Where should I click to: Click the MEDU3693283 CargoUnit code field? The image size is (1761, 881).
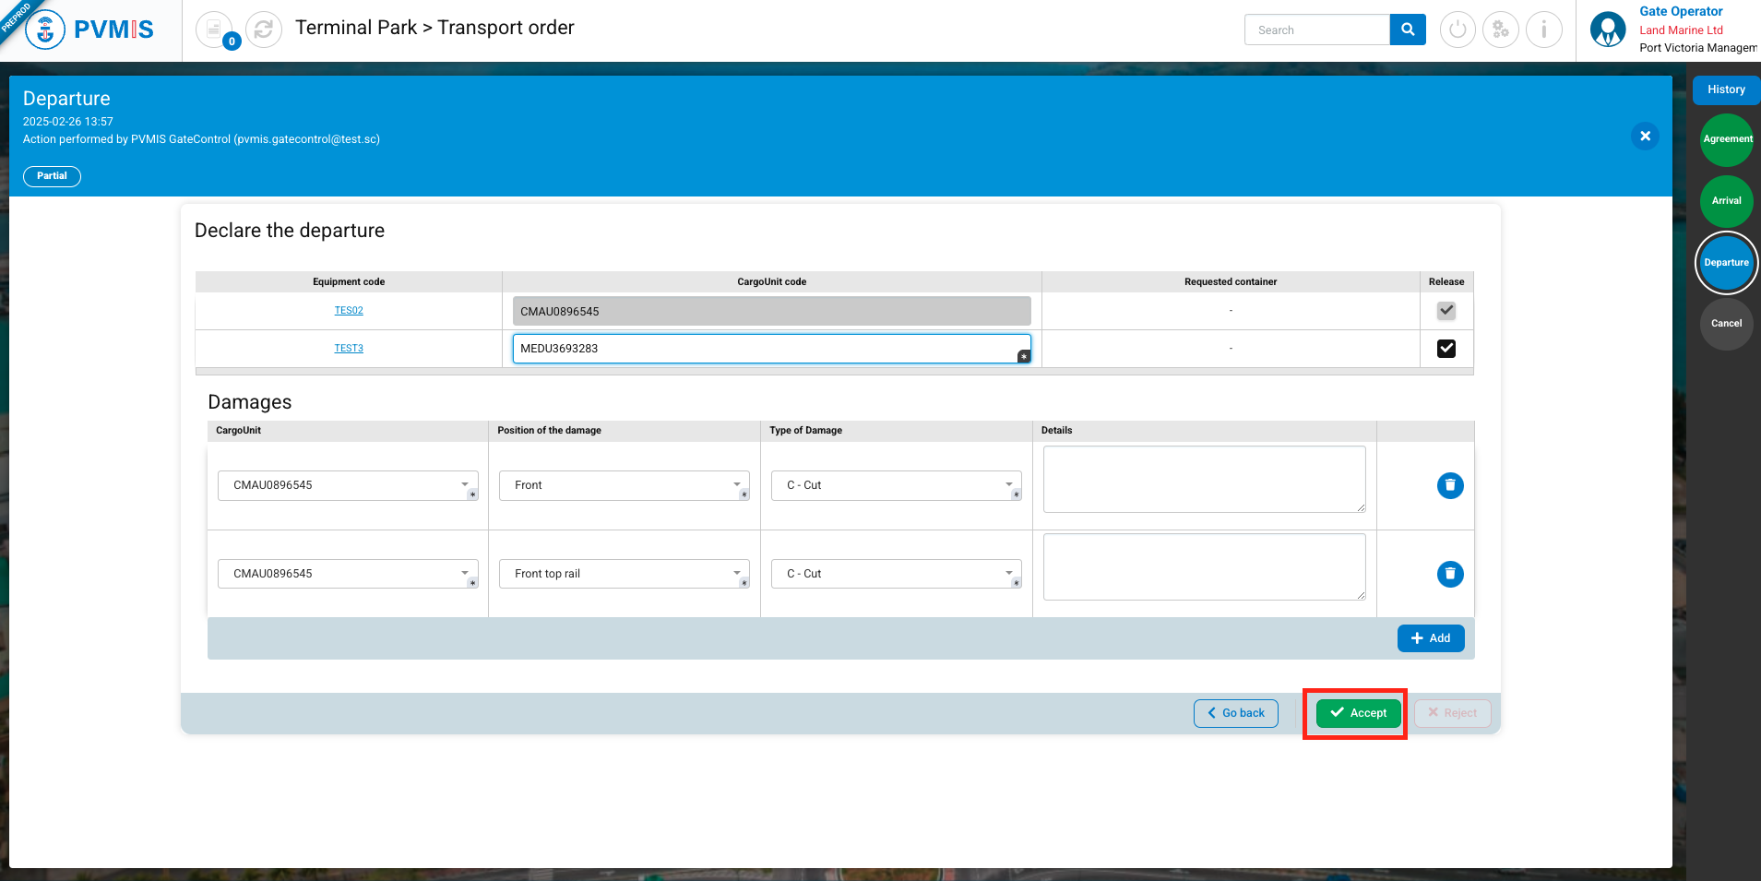766,349
